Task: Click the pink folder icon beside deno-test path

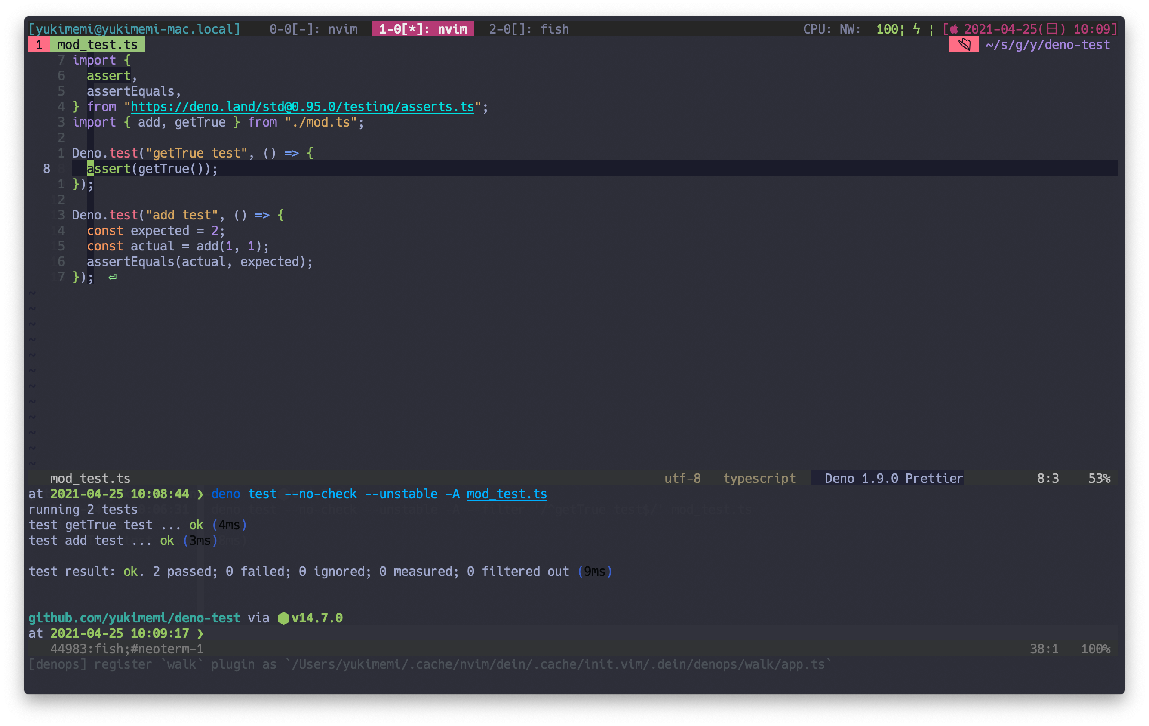Action: [x=963, y=44]
